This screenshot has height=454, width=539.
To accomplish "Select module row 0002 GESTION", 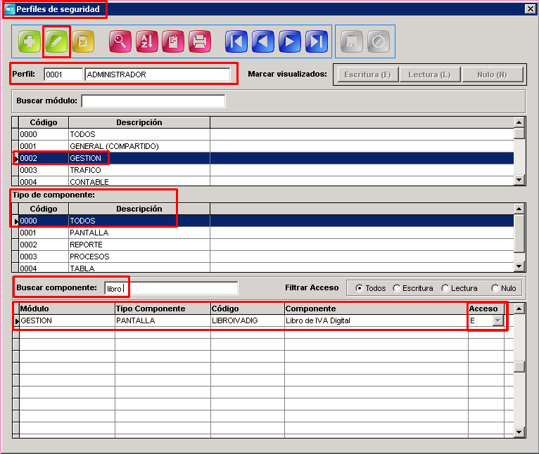I will 262,158.
